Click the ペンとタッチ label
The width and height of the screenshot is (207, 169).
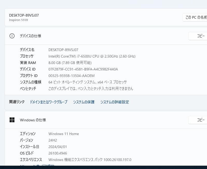28,89
